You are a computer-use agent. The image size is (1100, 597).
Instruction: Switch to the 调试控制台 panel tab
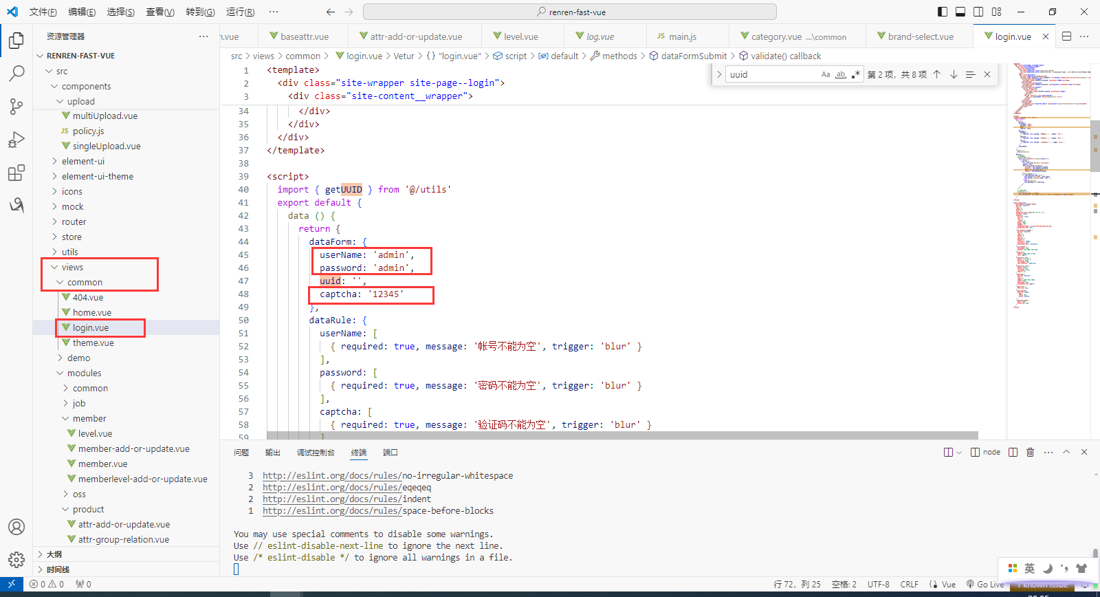click(316, 452)
